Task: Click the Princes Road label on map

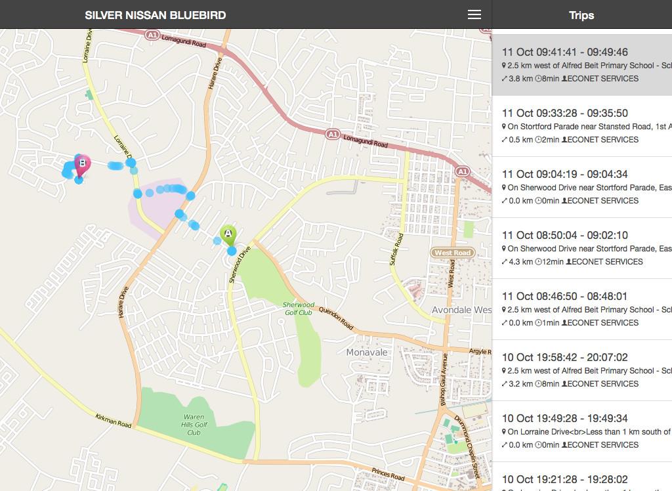Action: [388, 473]
